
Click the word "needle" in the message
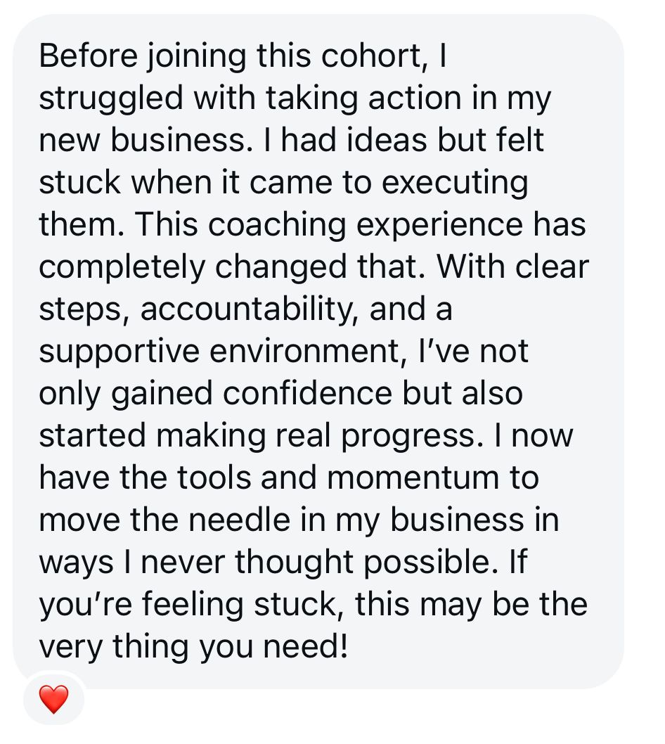pyautogui.click(x=239, y=520)
